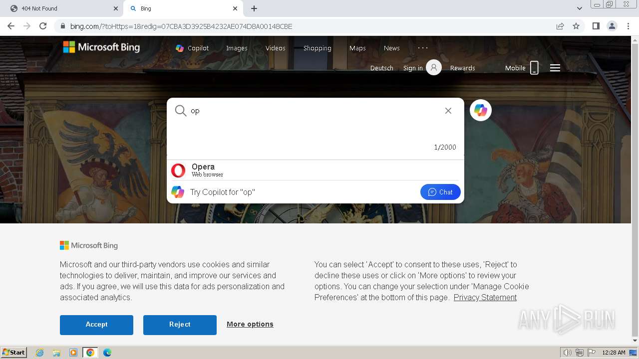The width and height of the screenshot is (639, 359).
Task: Click Chrome icon in the taskbar
Action: (90, 353)
